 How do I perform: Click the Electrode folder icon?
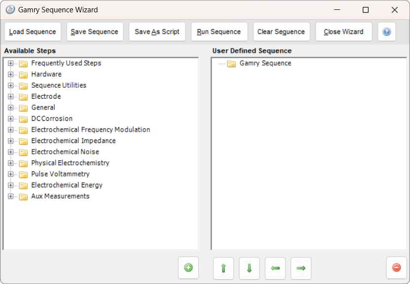coord(23,97)
